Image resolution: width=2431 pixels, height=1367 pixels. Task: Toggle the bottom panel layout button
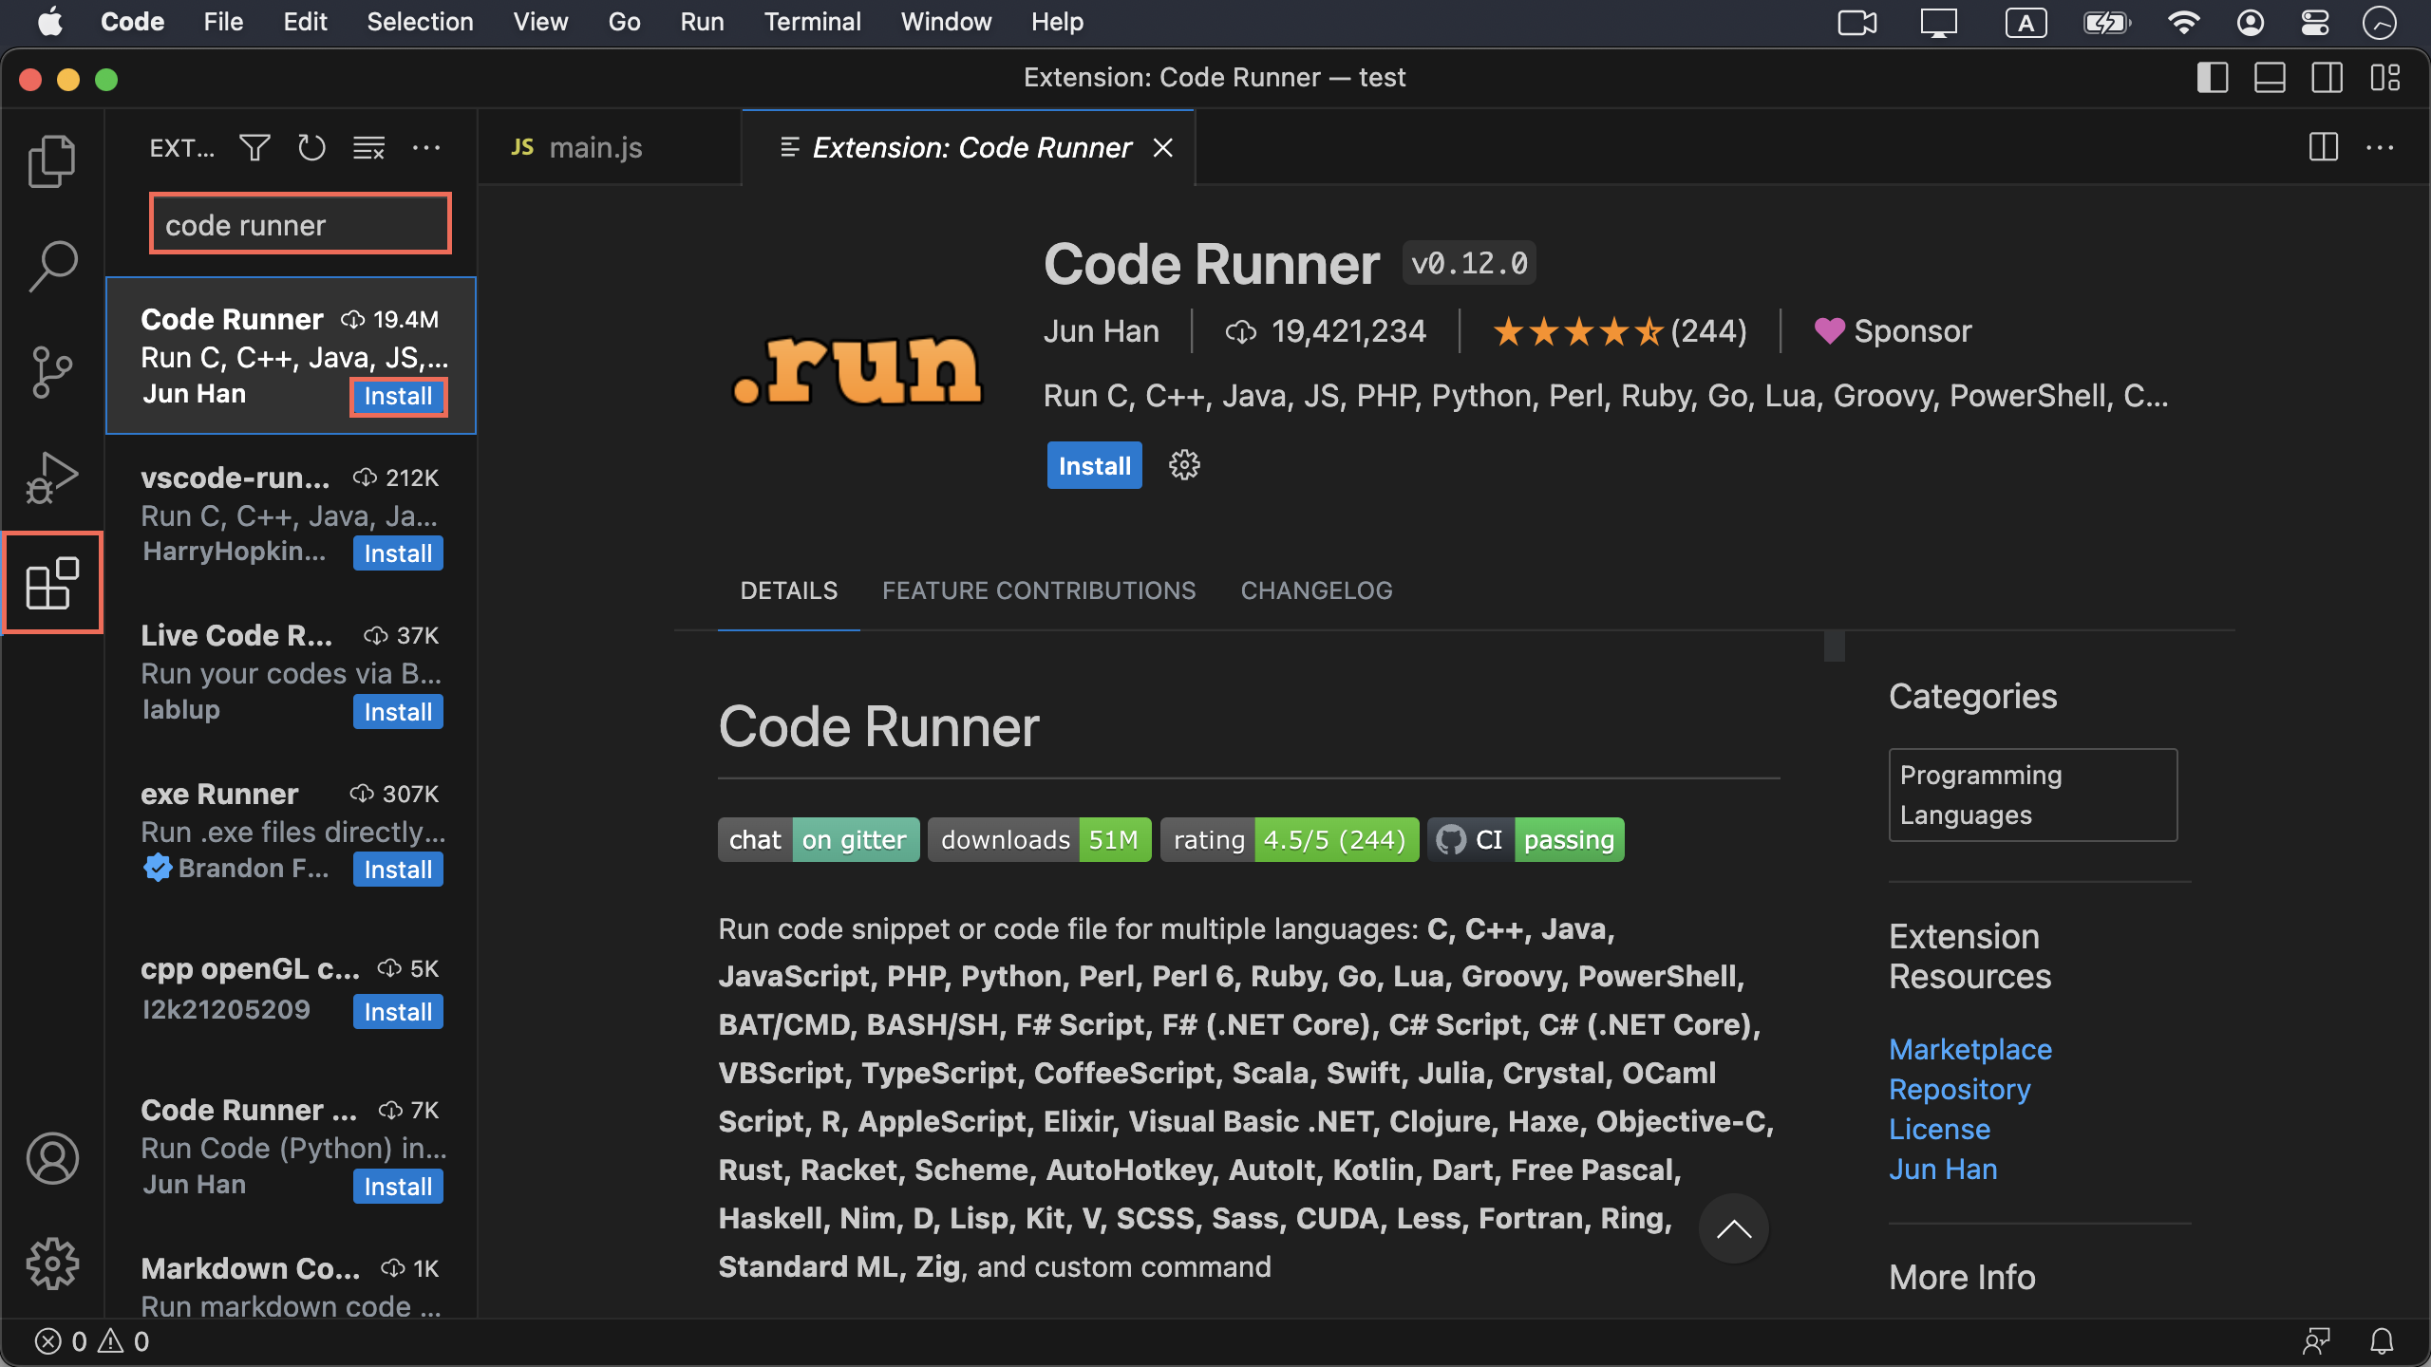[2270, 78]
